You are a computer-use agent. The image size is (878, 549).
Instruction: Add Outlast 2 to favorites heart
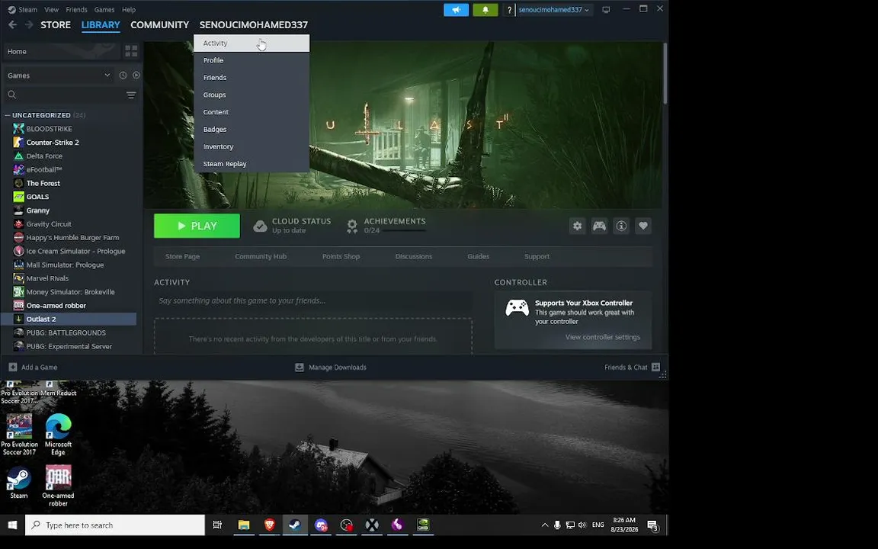[642, 226]
